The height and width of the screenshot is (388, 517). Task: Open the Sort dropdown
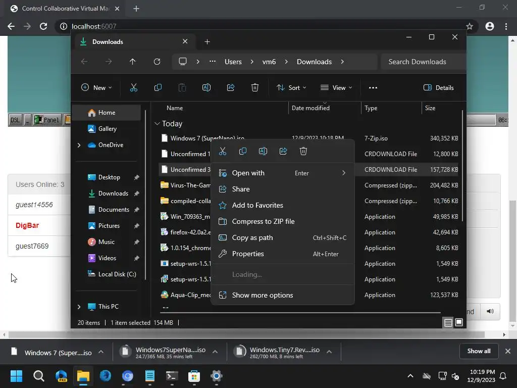click(291, 88)
